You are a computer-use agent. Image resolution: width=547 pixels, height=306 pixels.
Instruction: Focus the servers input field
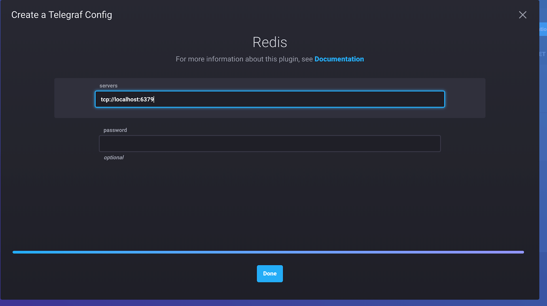click(270, 99)
